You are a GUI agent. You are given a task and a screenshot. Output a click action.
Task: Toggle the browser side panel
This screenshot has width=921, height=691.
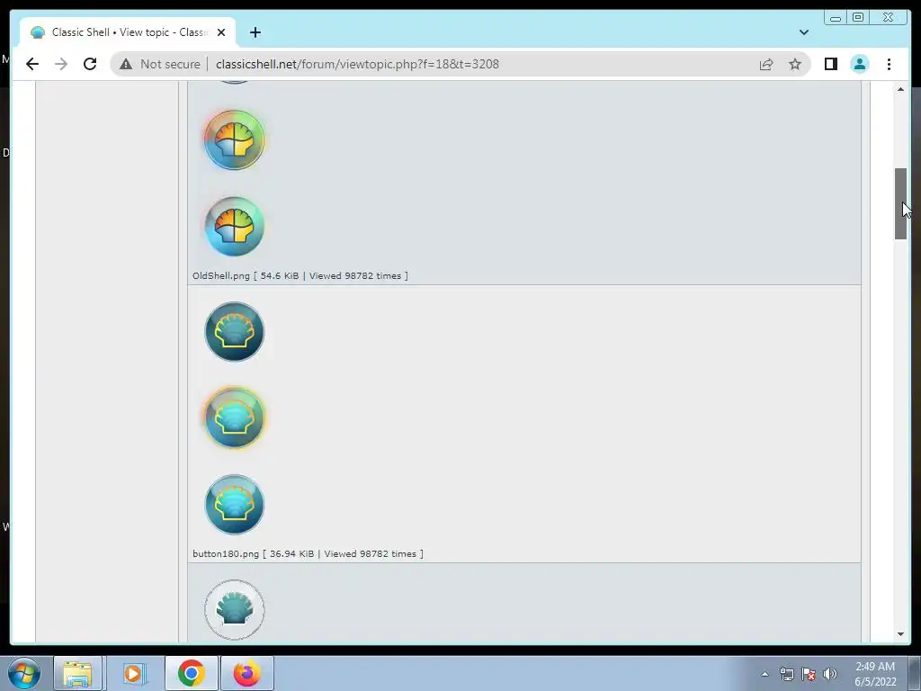830,64
